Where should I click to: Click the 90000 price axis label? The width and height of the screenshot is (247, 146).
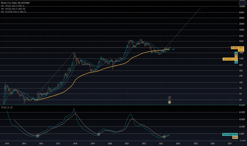click(x=241, y=36)
